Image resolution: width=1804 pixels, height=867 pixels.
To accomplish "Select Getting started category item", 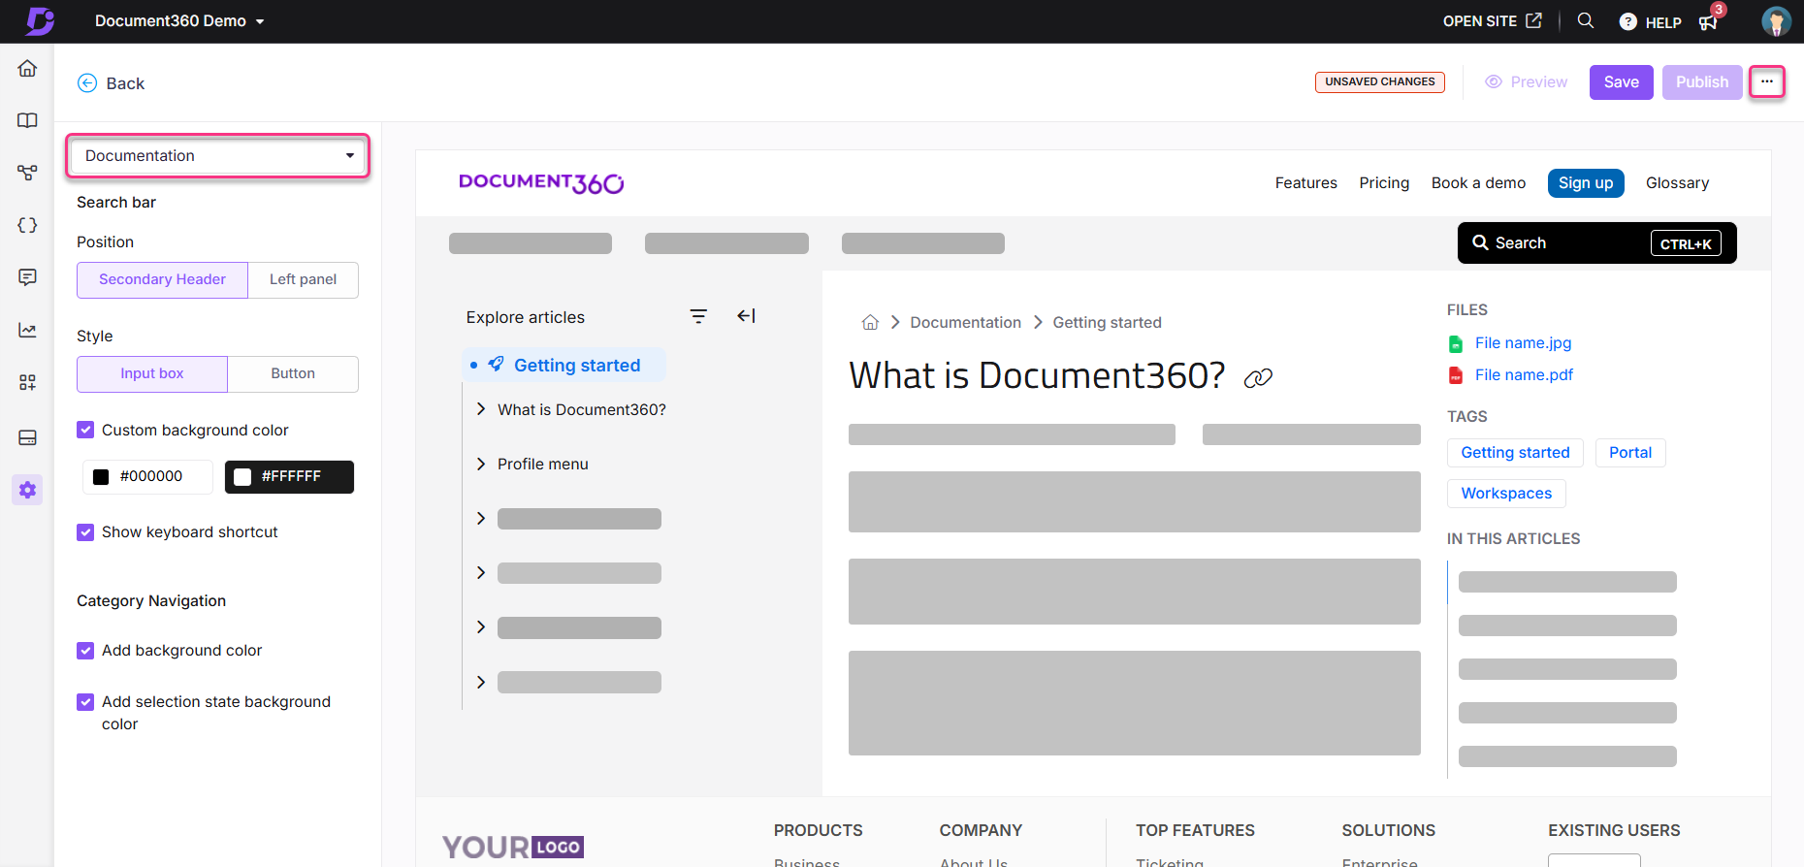I will (564, 365).
